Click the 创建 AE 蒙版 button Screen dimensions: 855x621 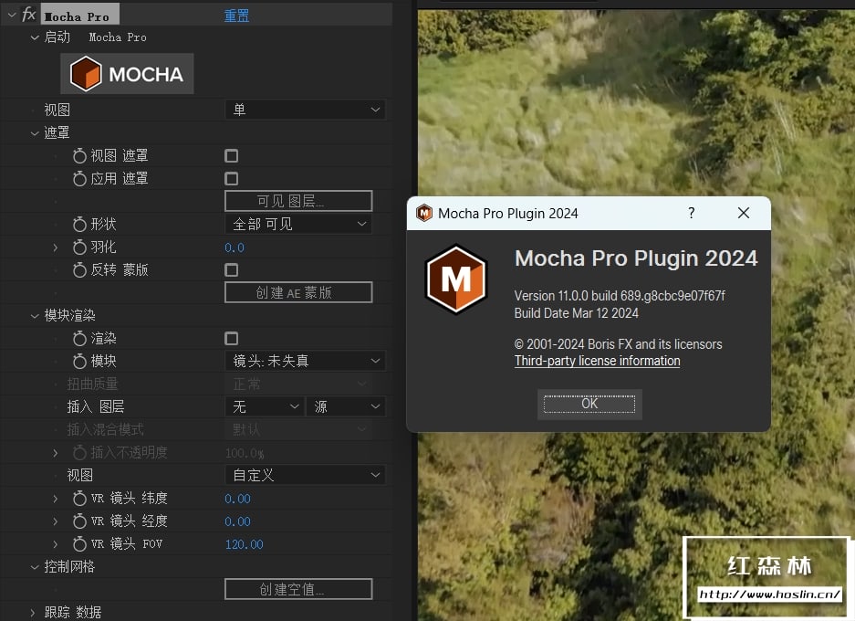[298, 292]
